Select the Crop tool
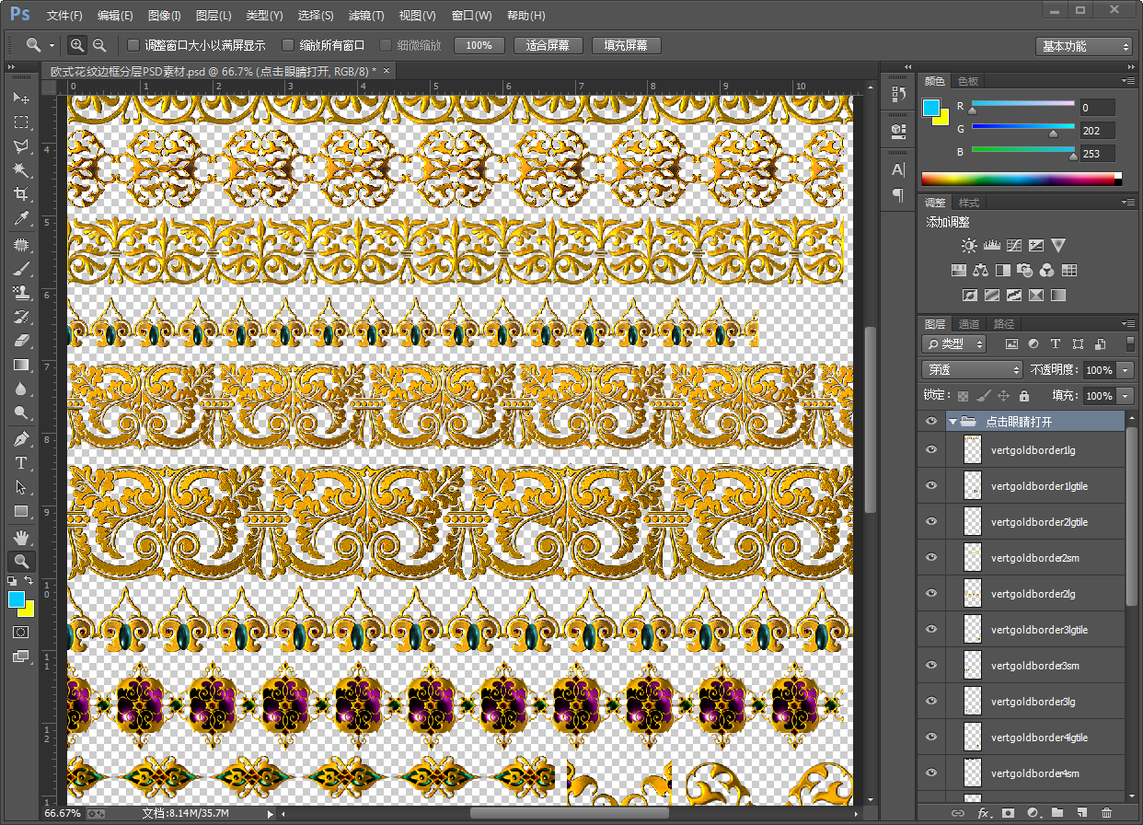This screenshot has width=1143, height=825. click(x=20, y=194)
